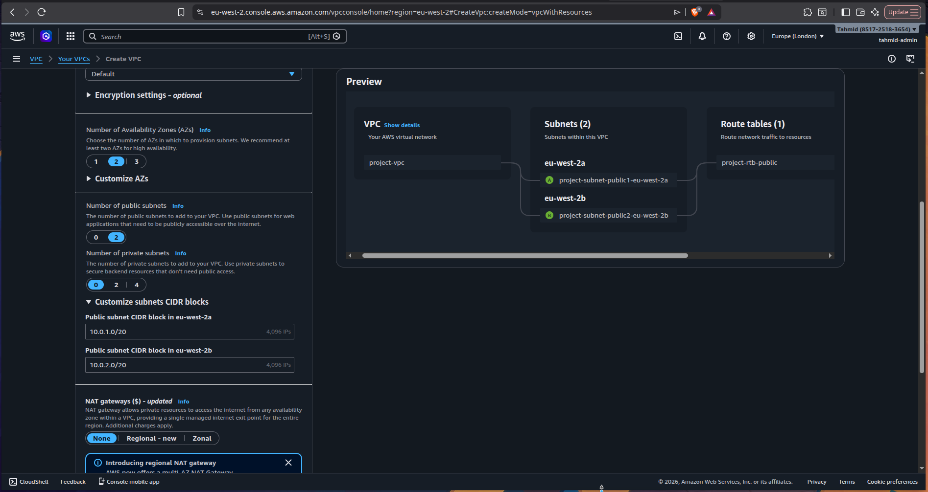This screenshot has height=492, width=928.
Task: Open AWS help question mark icon
Action: coord(727,36)
